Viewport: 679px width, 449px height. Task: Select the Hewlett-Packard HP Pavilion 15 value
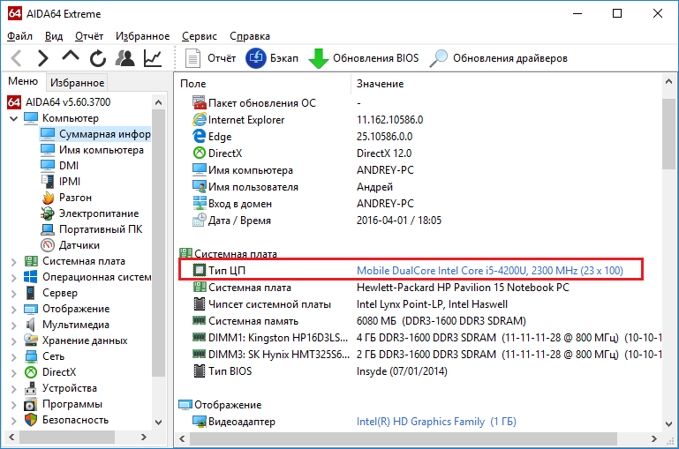(x=463, y=288)
